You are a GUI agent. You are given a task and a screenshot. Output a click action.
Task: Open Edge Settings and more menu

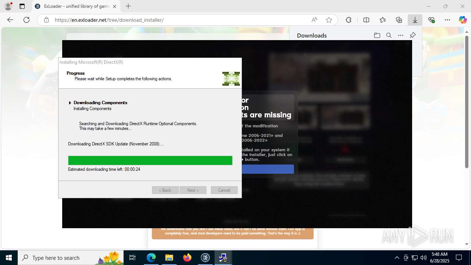point(447,20)
